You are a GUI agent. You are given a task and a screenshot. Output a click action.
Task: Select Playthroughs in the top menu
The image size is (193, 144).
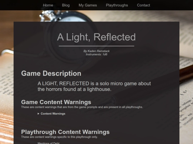pyautogui.click(x=117, y=5)
